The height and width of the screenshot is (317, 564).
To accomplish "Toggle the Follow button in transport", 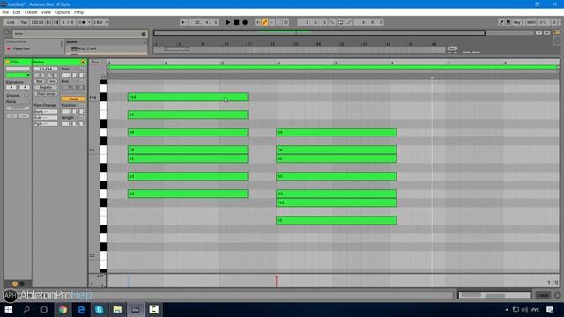I will click(183, 22).
